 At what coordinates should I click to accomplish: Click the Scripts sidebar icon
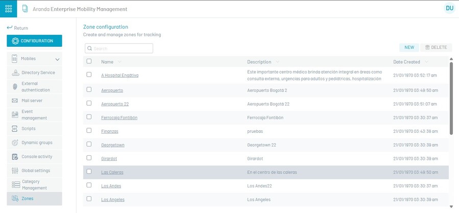click(x=14, y=129)
